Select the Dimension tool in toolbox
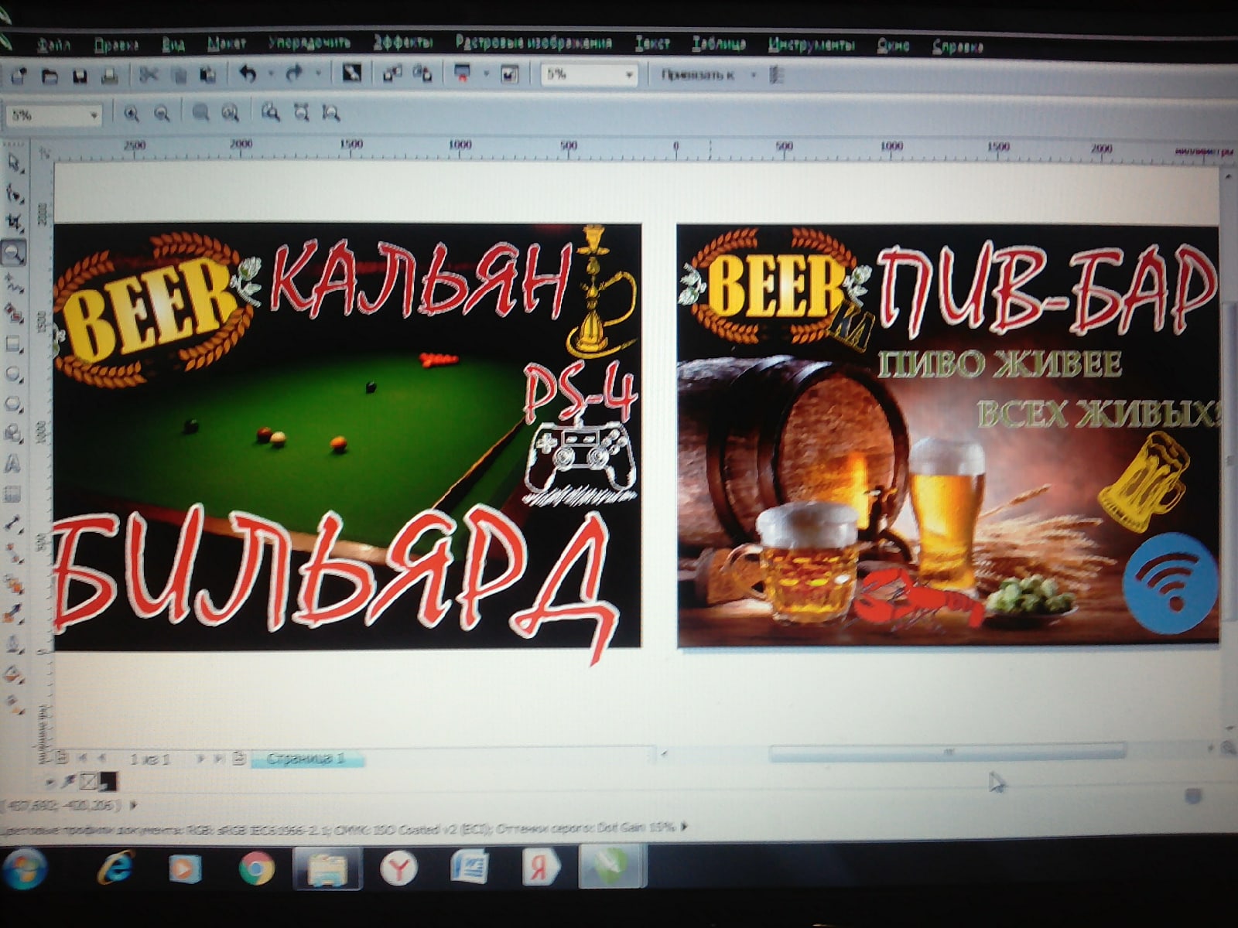Screen dimensions: 1238x928 14,524
